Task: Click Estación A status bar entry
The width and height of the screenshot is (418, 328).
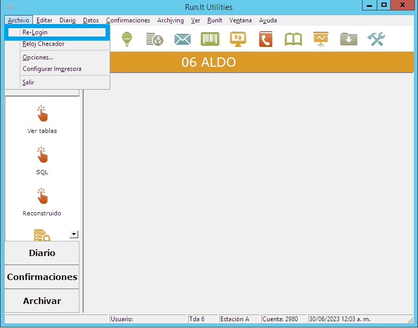Action: click(x=239, y=319)
